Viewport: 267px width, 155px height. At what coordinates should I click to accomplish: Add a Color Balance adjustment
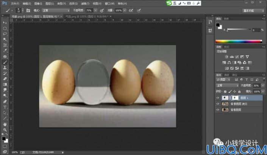click(x=230, y=63)
